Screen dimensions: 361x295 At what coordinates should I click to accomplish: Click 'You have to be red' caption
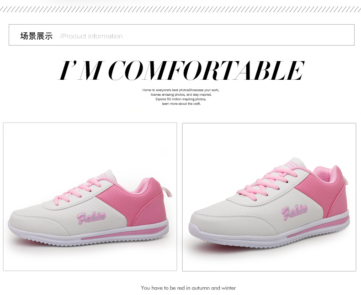click(188, 288)
